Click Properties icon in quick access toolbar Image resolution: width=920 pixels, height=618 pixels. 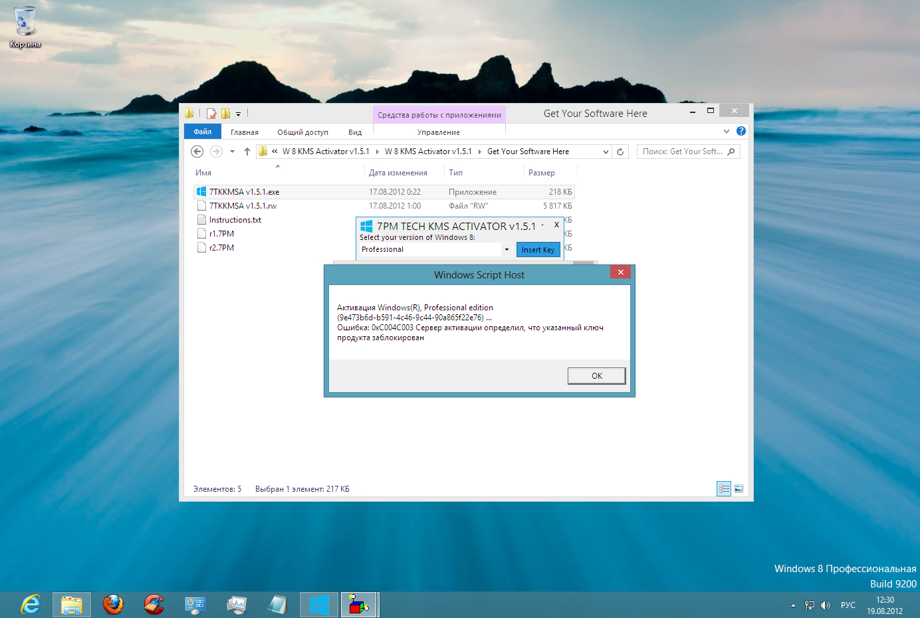tap(211, 114)
